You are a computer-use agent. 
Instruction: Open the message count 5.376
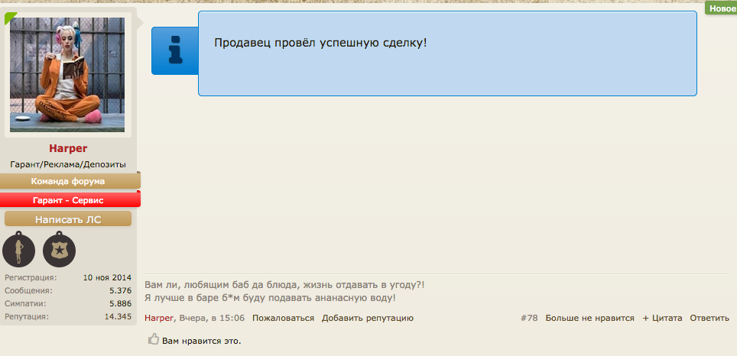(120, 290)
